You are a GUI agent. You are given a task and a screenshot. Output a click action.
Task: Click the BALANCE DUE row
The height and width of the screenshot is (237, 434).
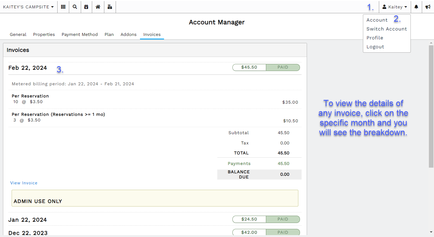[x=259, y=174]
